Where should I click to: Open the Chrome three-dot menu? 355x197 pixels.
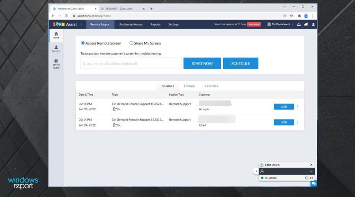[313, 16]
